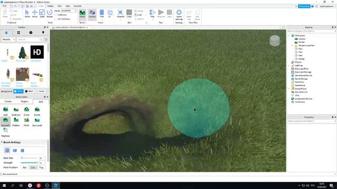Screen dimensions: 337x189
Task: Open Toolbox Marketplace tab
Action: tap(6, 33)
